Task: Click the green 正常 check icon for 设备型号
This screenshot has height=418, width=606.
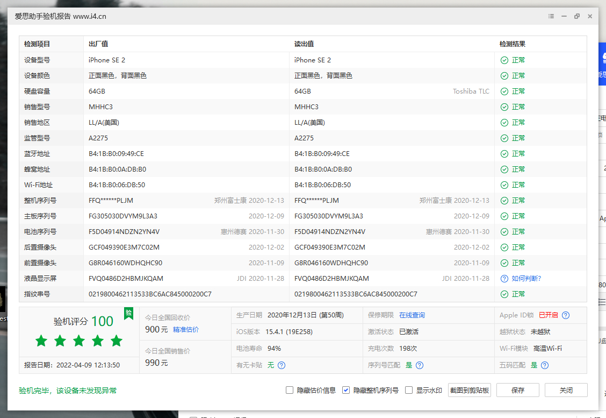Action: point(504,60)
